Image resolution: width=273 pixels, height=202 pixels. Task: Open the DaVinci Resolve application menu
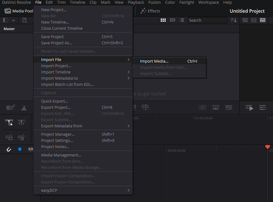(x=16, y=2)
